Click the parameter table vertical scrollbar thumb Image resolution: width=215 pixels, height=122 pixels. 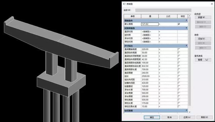tap(189, 62)
